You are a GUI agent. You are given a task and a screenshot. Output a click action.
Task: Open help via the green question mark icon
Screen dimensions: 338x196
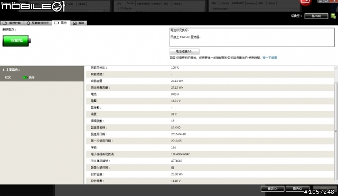[333, 16]
